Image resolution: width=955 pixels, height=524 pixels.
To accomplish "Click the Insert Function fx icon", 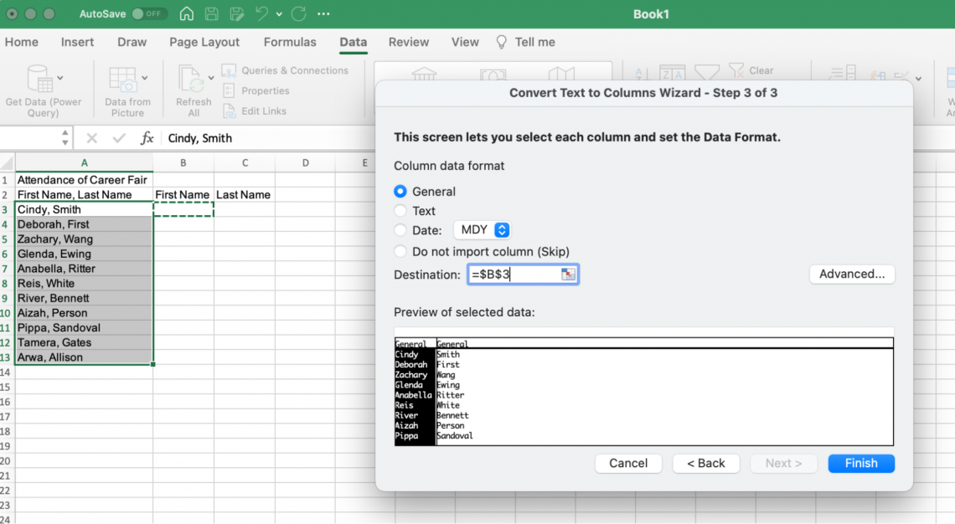I will 147,138.
